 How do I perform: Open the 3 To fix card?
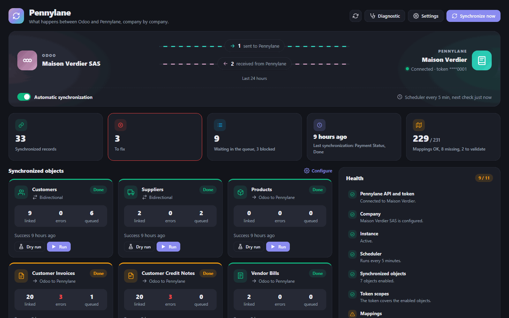(x=155, y=137)
